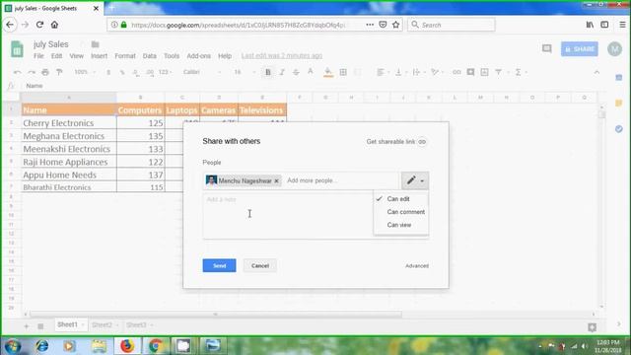
Task: Open the Calibri font dropdown
Action: point(202,72)
